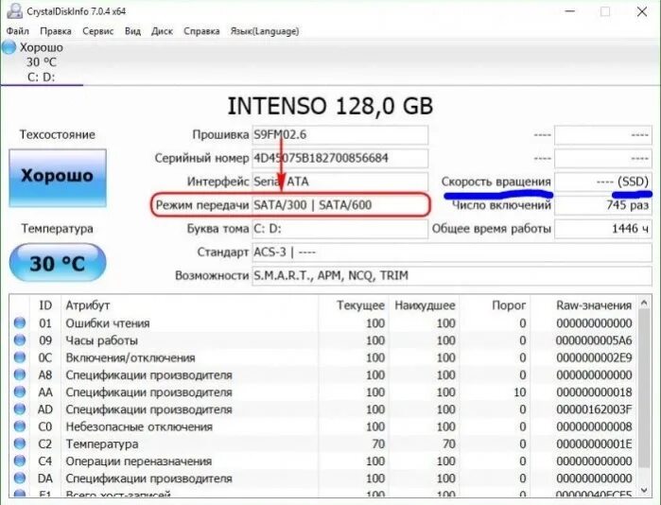
Task: Click the status orb for C0 Небезопасные отключения
Action: point(20,427)
